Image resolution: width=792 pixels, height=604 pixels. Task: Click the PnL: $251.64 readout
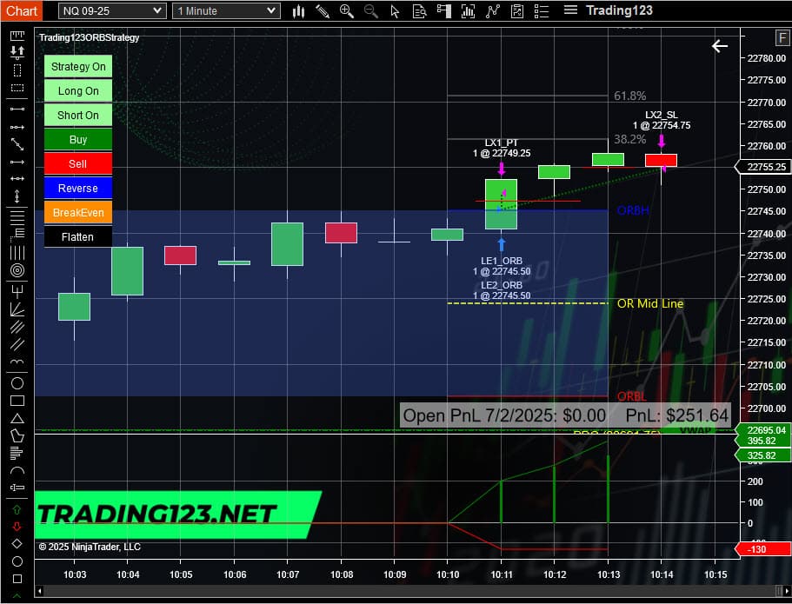(677, 415)
